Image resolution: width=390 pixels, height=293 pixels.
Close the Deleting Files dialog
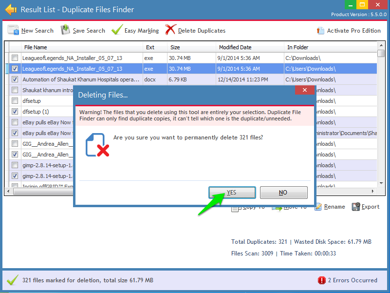click(x=305, y=90)
